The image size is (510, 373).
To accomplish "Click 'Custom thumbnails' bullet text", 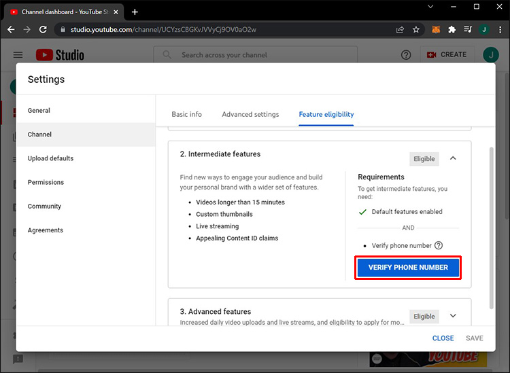I will [224, 214].
